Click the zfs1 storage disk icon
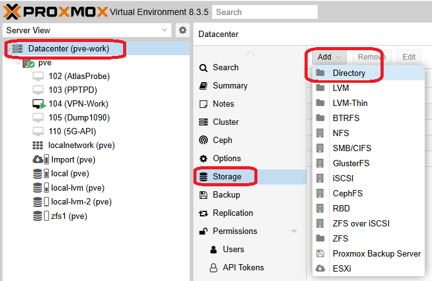 pyautogui.click(x=38, y=216)
